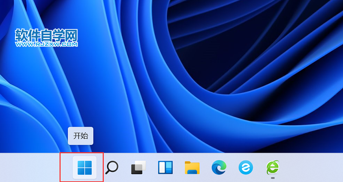Open taskbar Search magnifier

click(x=112, y=167)
